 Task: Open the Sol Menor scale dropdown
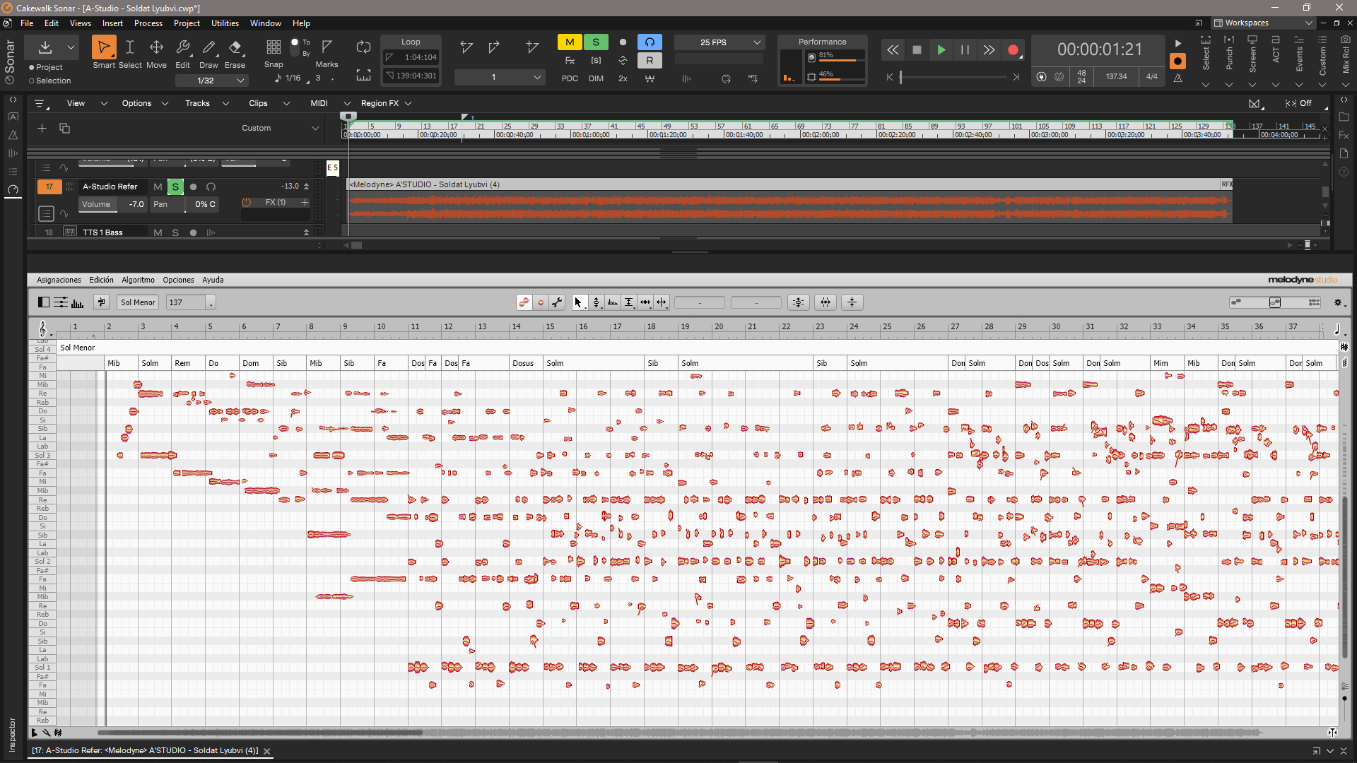coord(138,302)
